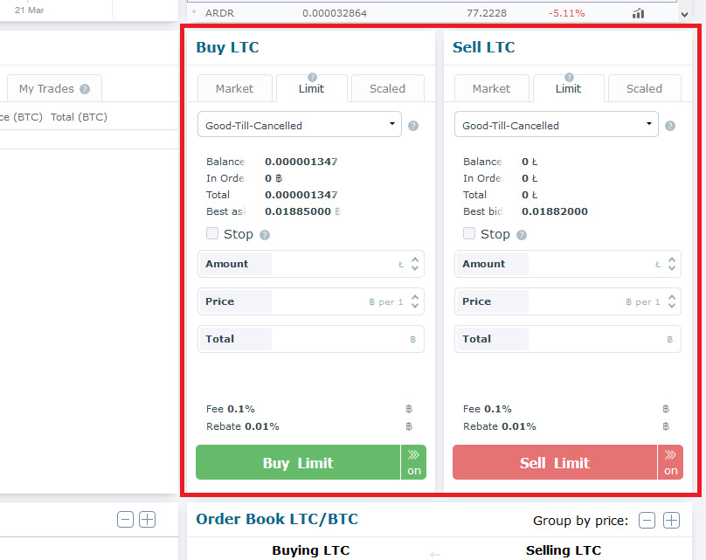706x560 pixels.
Task: Click minus icon for Group by price
Action: (647, 521)
